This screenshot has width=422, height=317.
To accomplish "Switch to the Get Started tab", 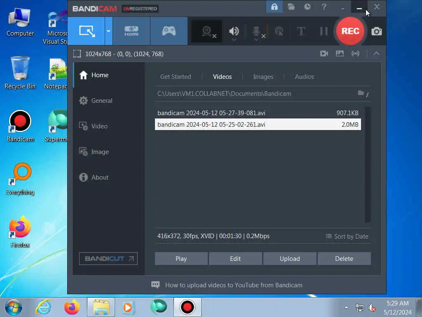I will point(176,77).
